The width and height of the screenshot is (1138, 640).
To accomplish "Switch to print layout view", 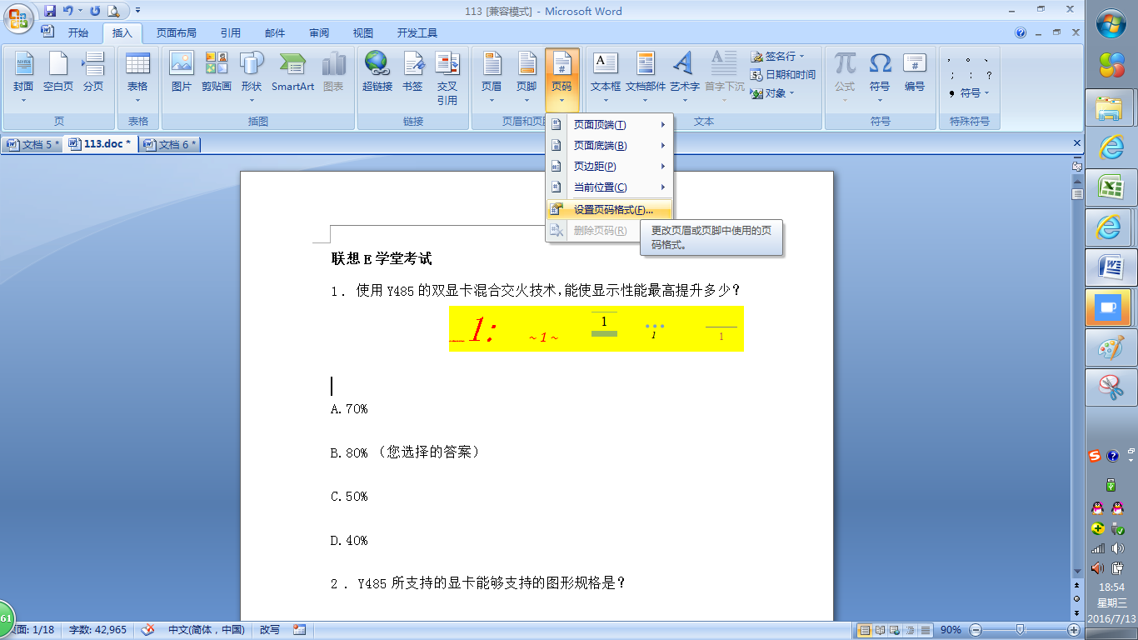I will click(866, 630).
